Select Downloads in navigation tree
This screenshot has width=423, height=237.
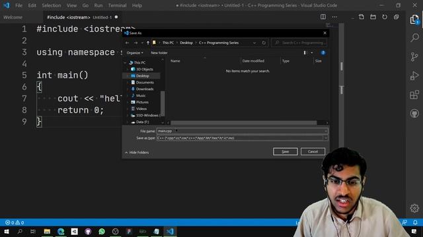tap(145, 89)
